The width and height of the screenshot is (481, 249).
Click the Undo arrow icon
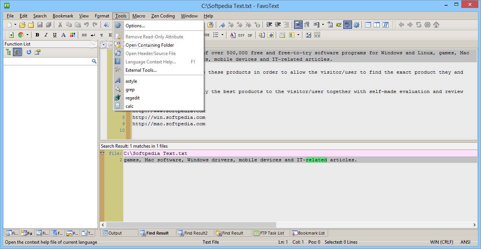pos(86,25)
